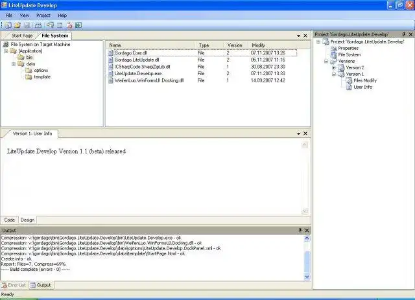This screenshot has height=300, width=415.
Task: Click the window layout toolbar icon
Action: coord(60,25)
